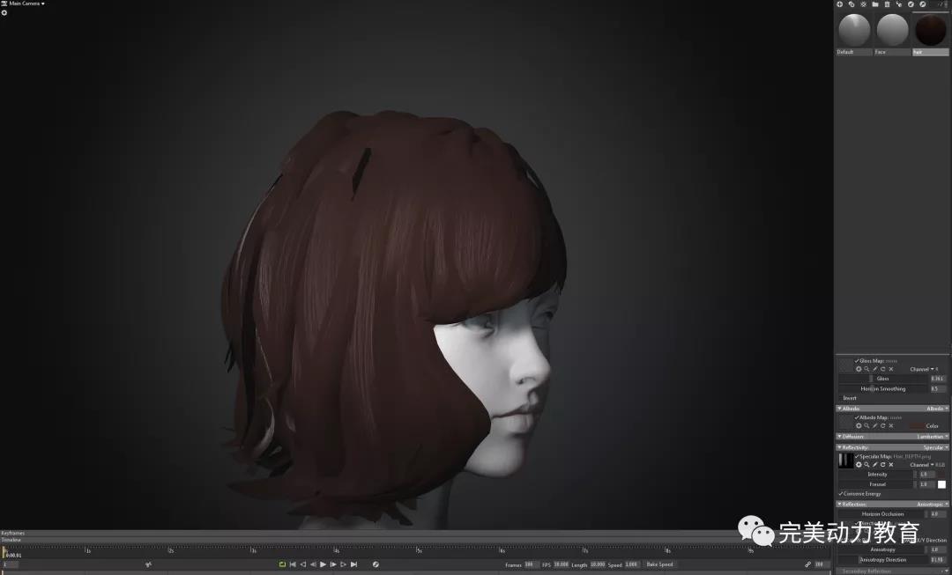The image size is (952, 575).
Task: Click the white Fresnel color swatch
Action: tap(941, 484)
